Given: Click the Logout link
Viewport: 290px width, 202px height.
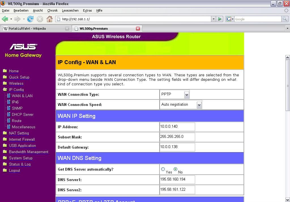Looking at the screenshot, I should [x=14, y=170].
